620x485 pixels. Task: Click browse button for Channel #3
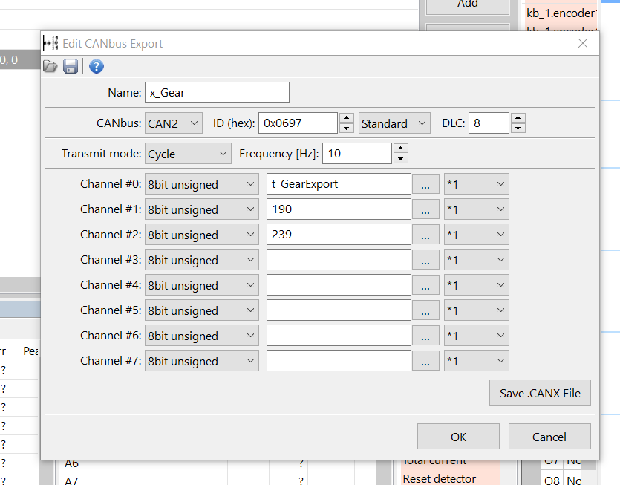(x=425, y=261)
